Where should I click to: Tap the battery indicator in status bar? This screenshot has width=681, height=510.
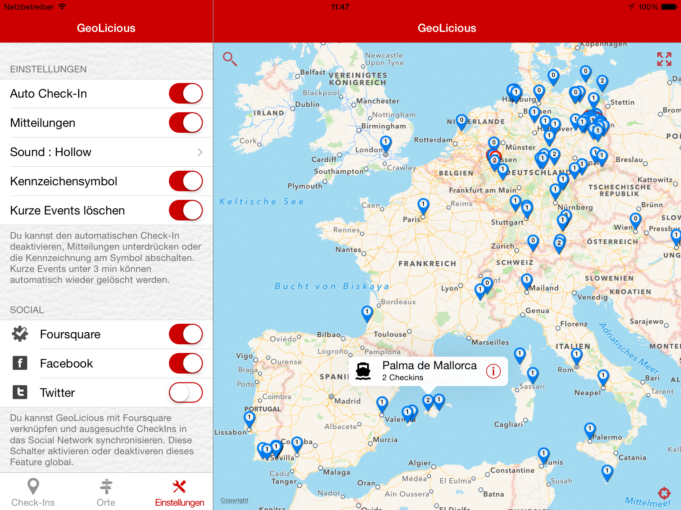(669, 7)
